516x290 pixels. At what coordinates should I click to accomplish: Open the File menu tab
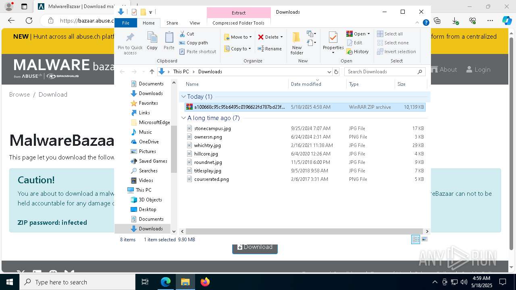(x=126, y=23)
